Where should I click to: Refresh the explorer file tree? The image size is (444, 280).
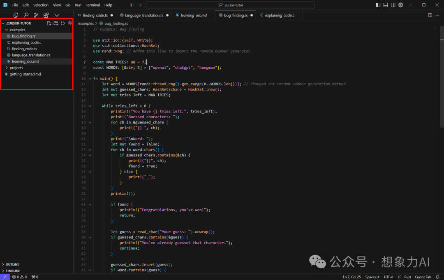point(62,23)
